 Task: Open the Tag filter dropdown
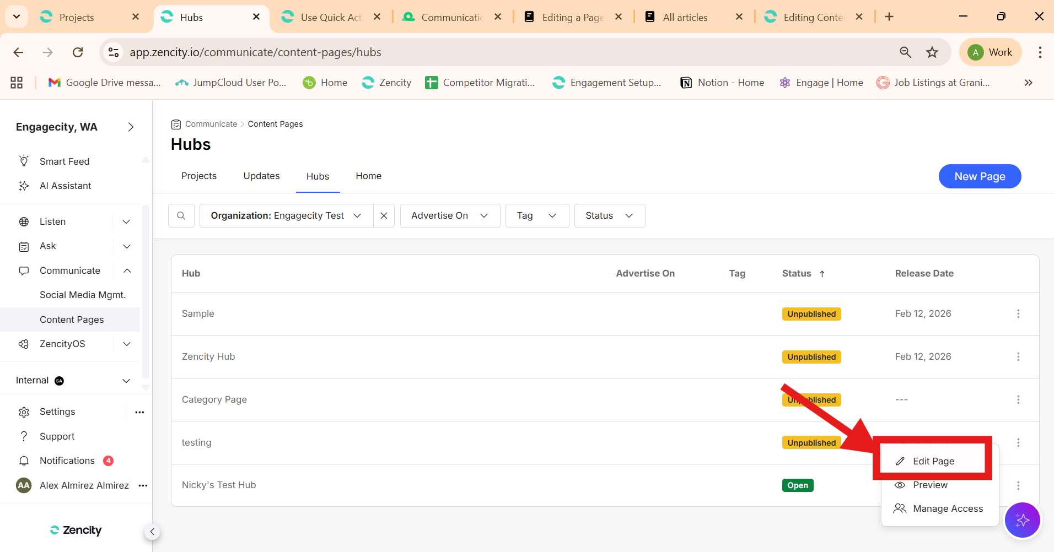(x=536, y=216)
